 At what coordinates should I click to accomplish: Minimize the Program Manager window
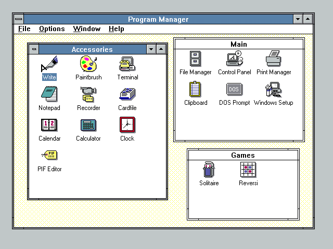tap(298, 19)
